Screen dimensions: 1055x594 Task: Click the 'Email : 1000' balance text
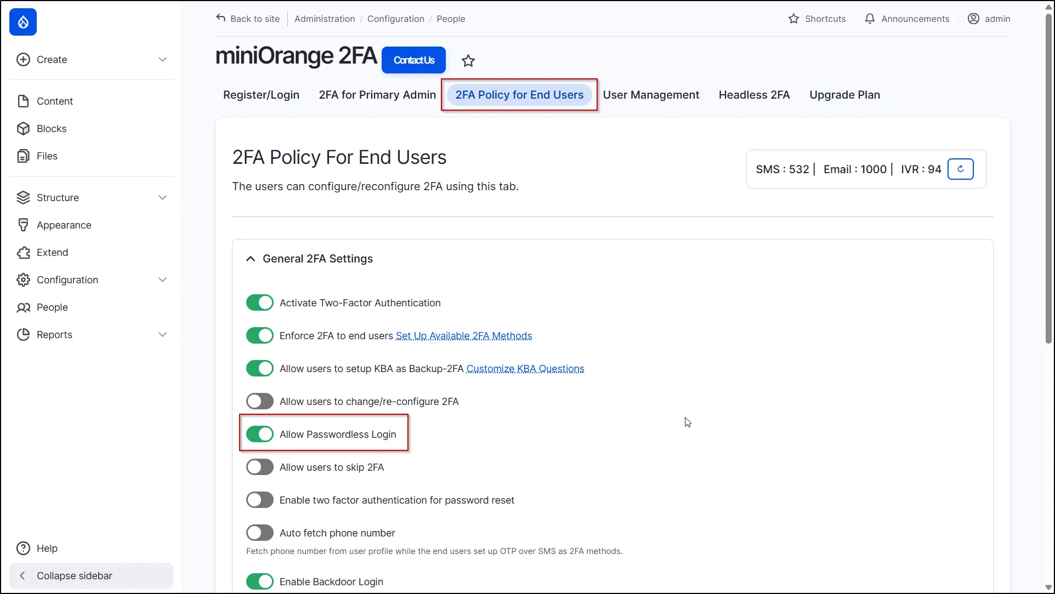coord(855,169)
